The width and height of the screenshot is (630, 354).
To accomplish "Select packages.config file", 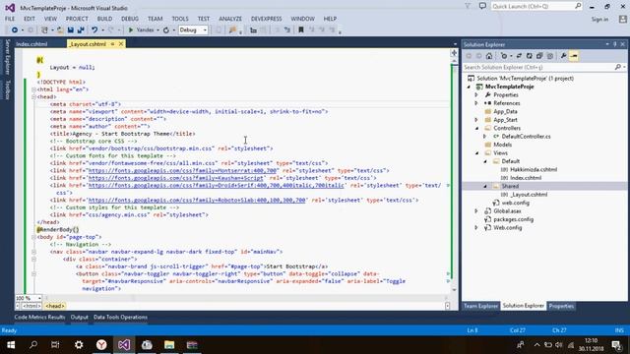I will click(x=513, y=219).
